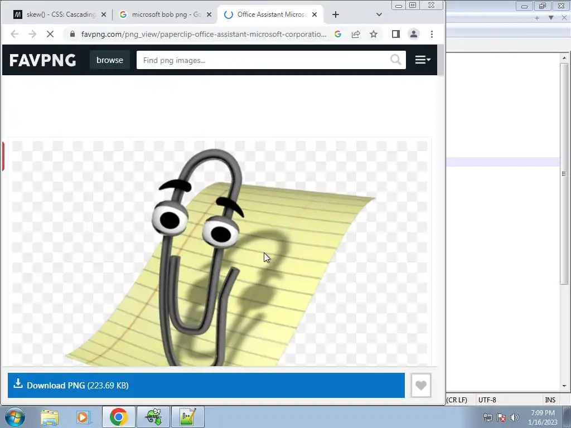Toggle the Chrome side panel
The image size is (571, 428).
tap(396, 34)
